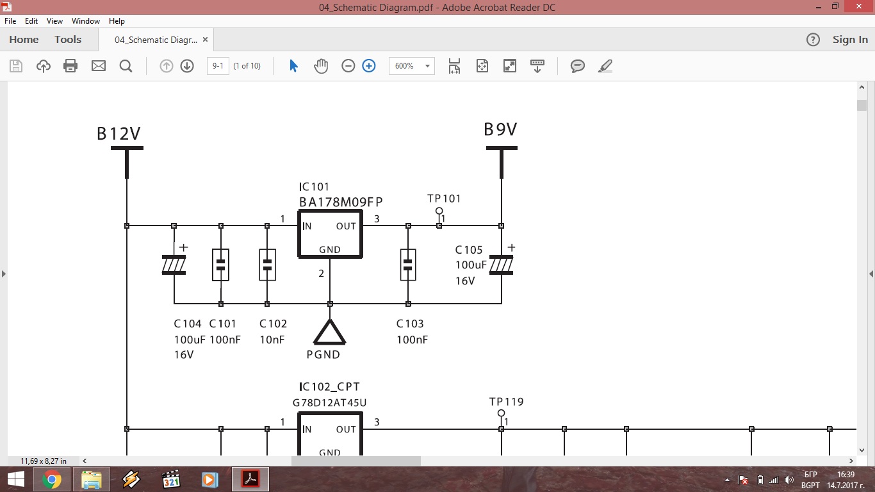This screenshot has width=875, height=492.
Task: Click the G78D12AT45U part label
Action: coord(330,403)
